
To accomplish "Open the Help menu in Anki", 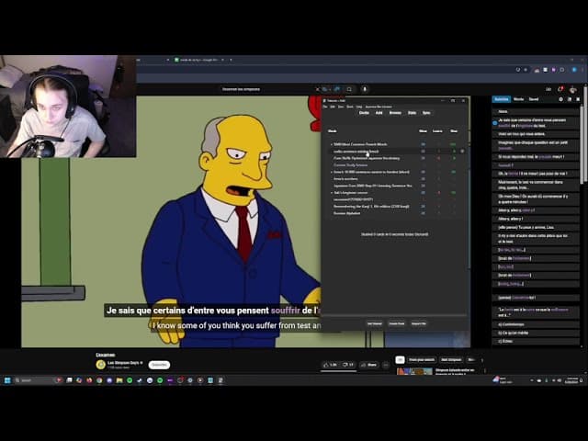I will tap(359, 107).
